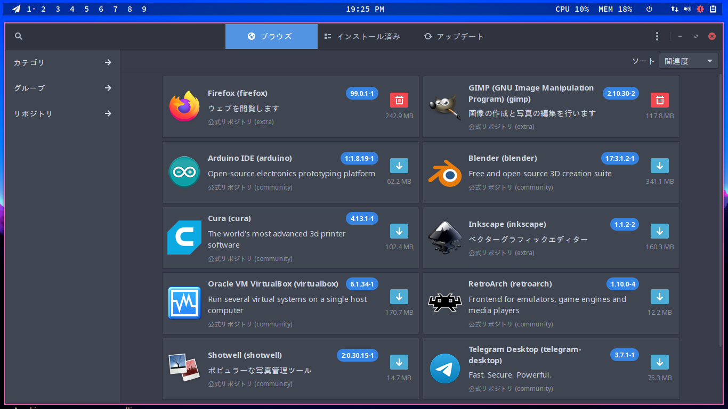Click the GIMP mascot logo
Image resolution: width=728 pixels, height=409 pixels.
(445, 107)
